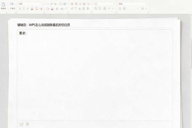Click the orange highlighter color icon

tap(36, 9)
